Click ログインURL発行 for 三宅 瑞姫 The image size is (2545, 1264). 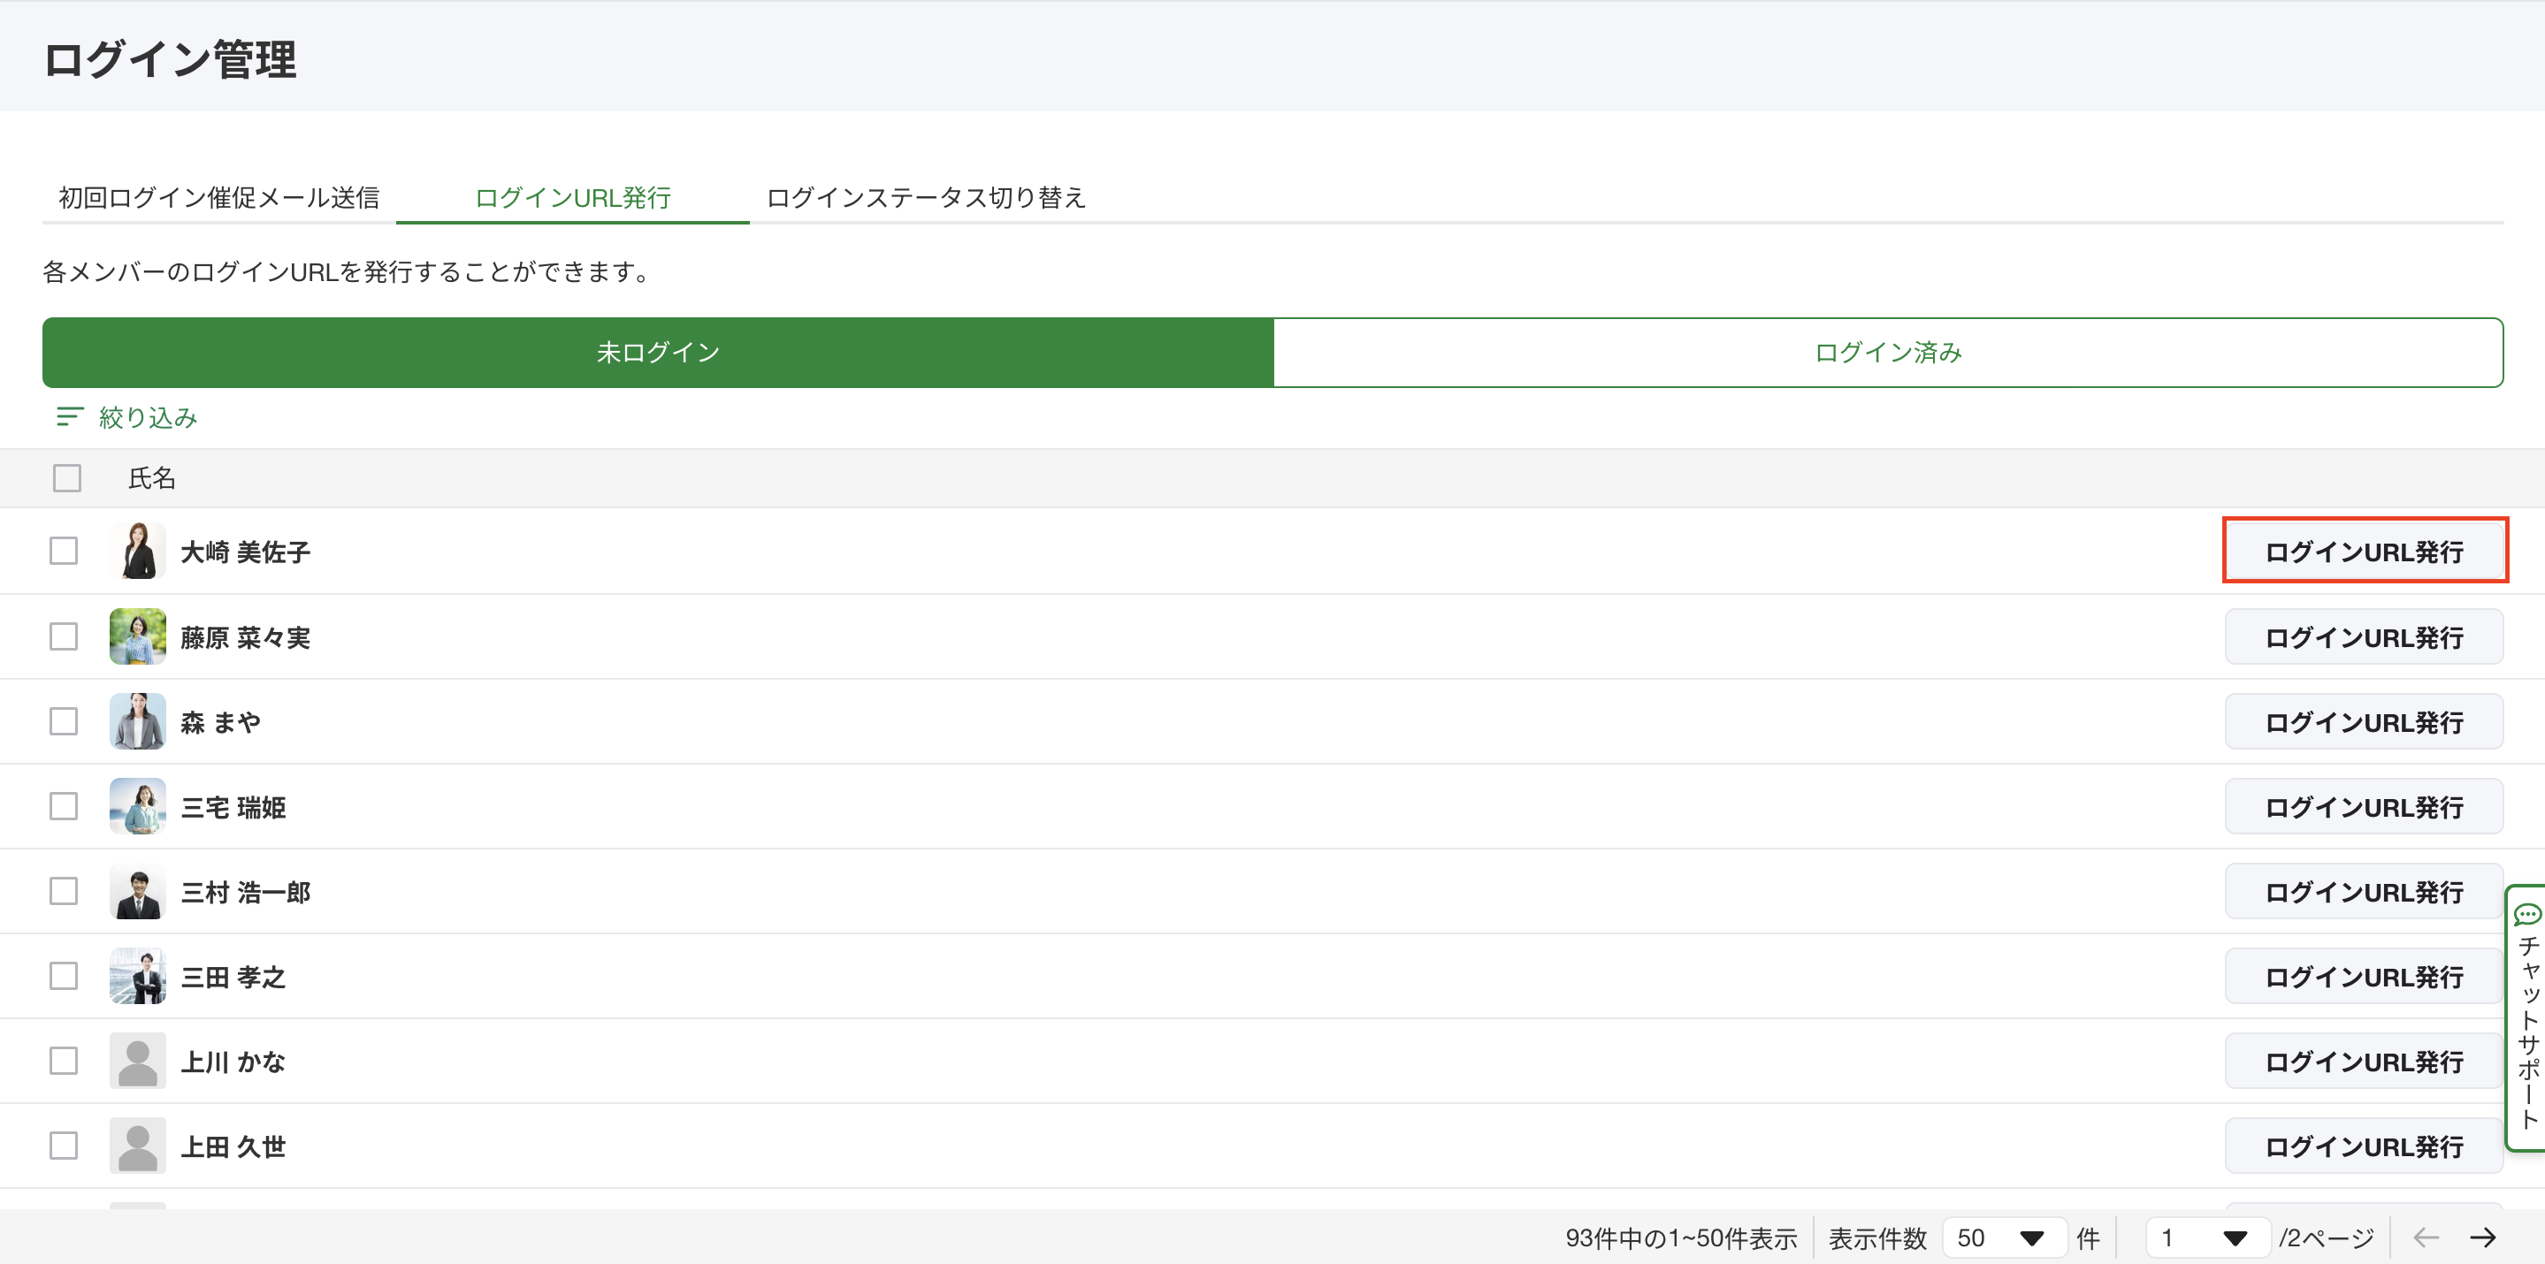pos(2365,807)
